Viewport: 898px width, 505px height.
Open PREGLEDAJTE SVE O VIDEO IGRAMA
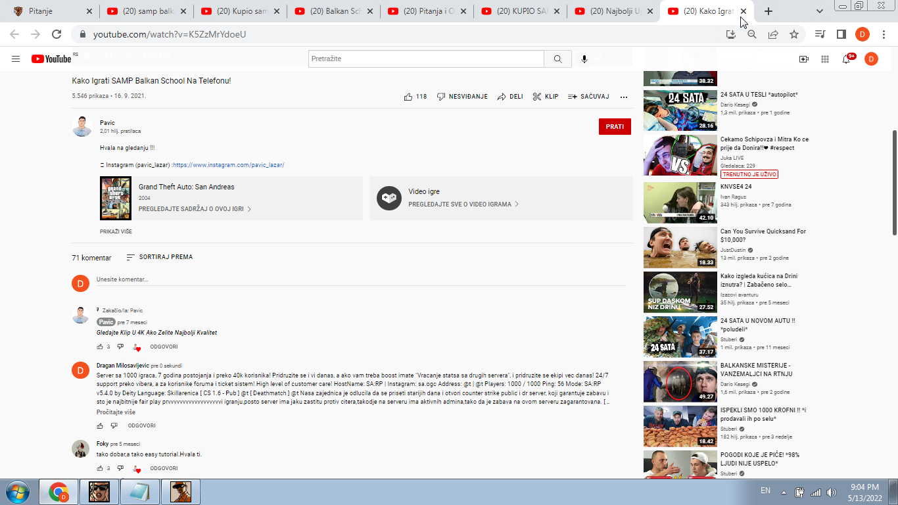click(x=463, y=204)
